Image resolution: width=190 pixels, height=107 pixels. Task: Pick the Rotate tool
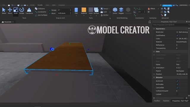coord(22,11)
